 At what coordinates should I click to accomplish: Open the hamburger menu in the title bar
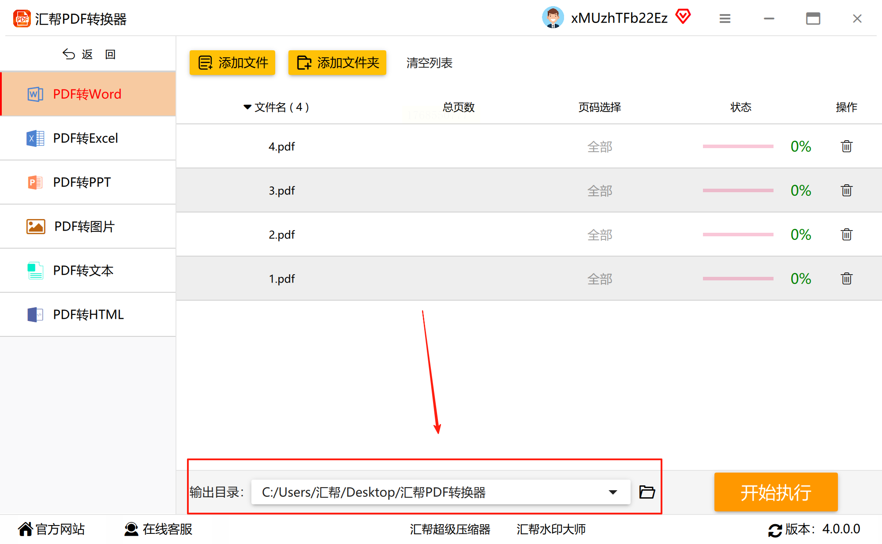(725, 19)
